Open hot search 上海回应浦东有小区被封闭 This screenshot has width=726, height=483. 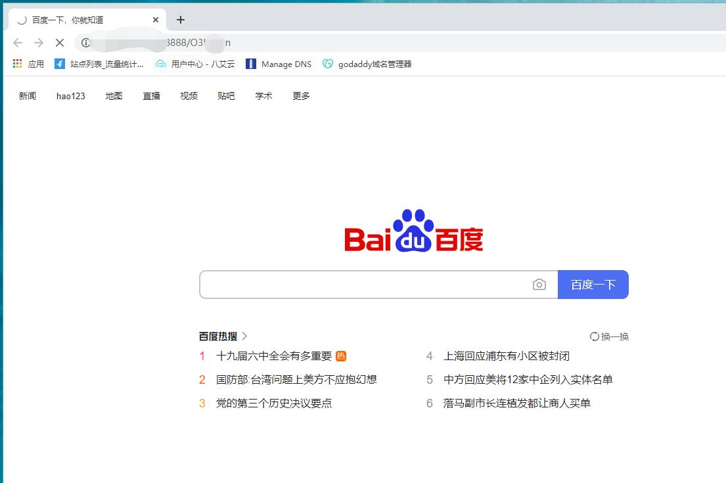click(x=507, y=356)
